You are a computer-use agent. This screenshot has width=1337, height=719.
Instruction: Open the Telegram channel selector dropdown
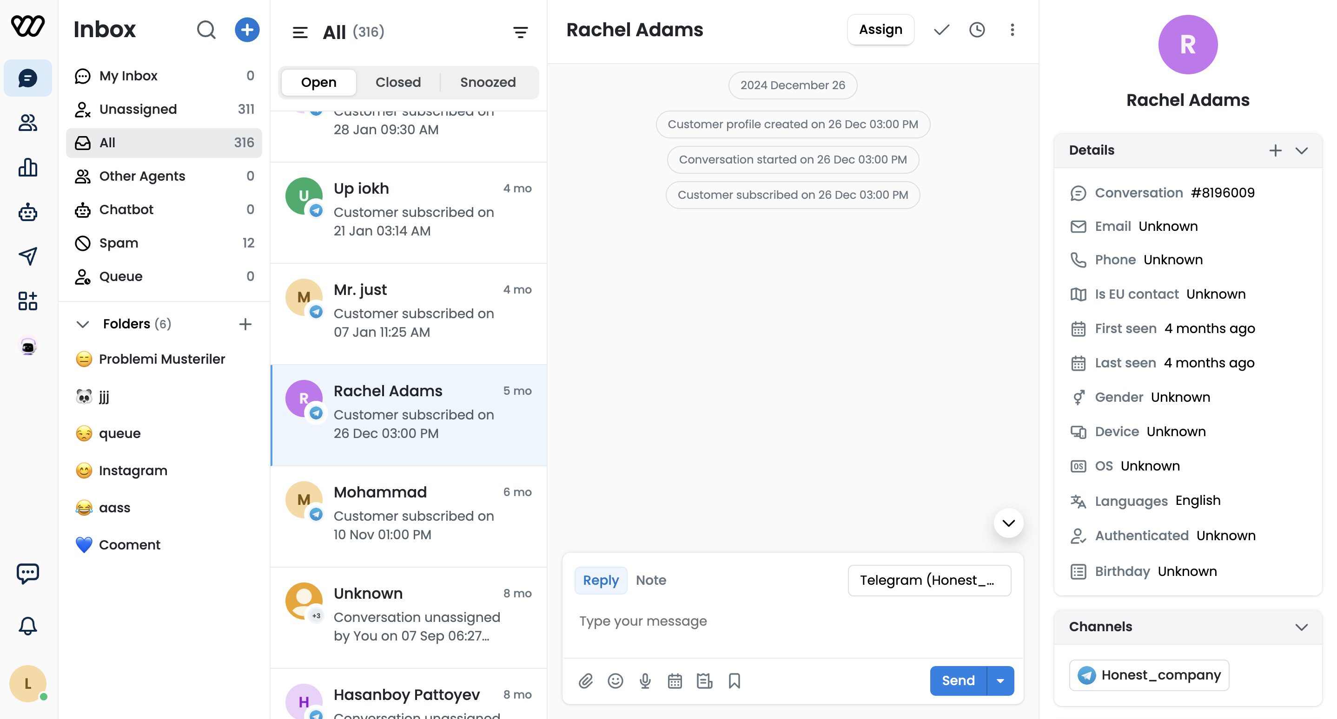930,580
